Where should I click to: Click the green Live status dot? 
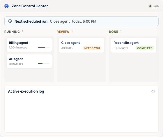(x=150, y=6)
